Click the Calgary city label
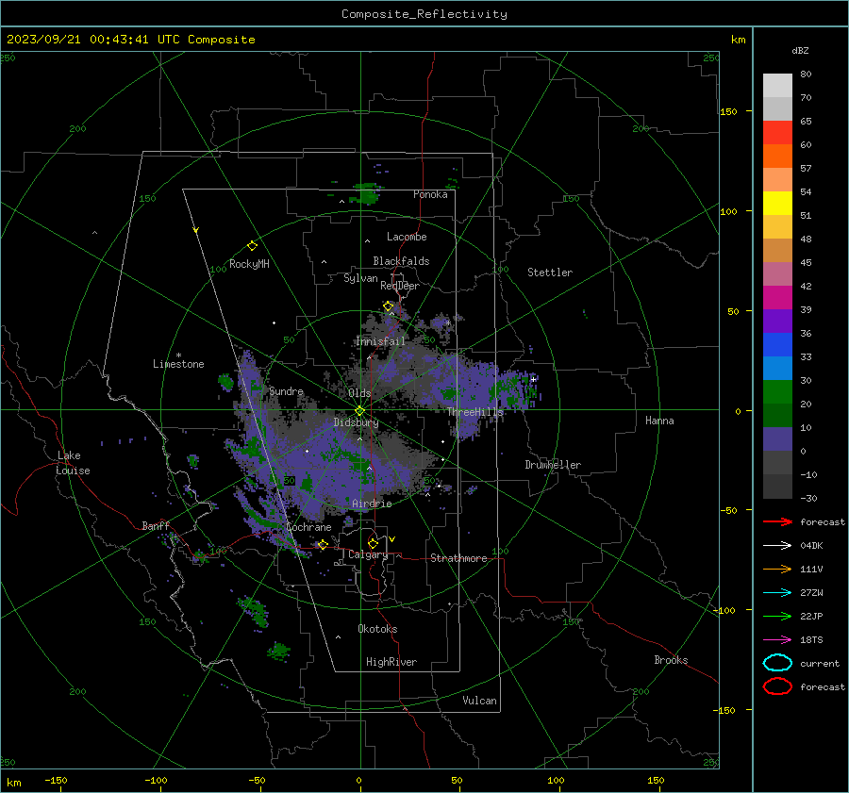The image size is (849, 793). 368,554
